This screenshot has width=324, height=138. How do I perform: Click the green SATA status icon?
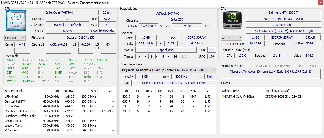click(223, 97)
